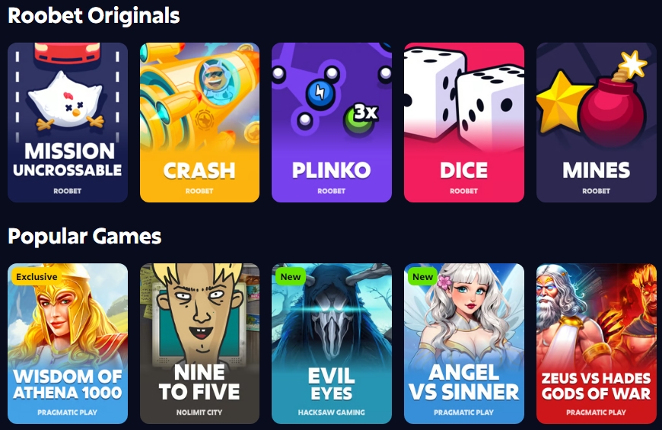Launch the Crash game card
This screenshot has width=662, height=430.
199,123
